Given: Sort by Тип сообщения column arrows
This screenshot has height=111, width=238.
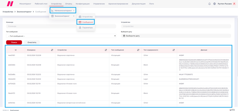Looking at the screenshot, I should click(x=138, y=50).
